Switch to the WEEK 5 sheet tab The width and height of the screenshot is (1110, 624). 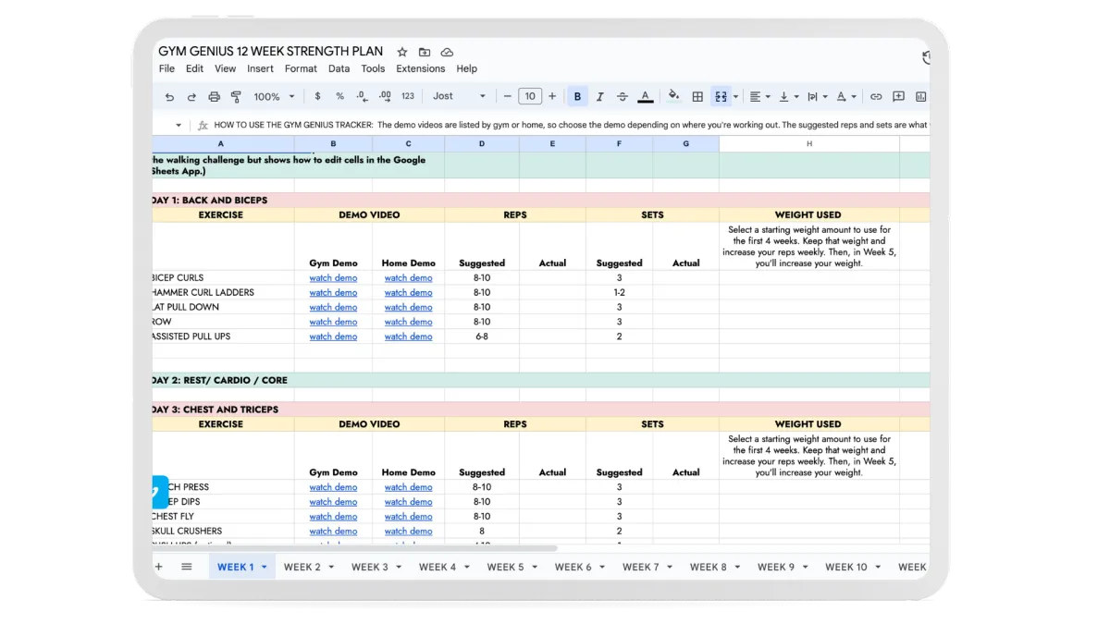pos(505,567)
